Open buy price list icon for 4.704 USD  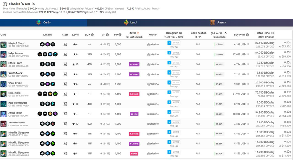pos(248,64)
